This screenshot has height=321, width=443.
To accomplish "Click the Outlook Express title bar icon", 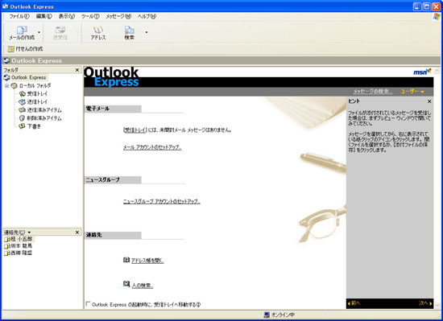I will [x=5, y=6].
